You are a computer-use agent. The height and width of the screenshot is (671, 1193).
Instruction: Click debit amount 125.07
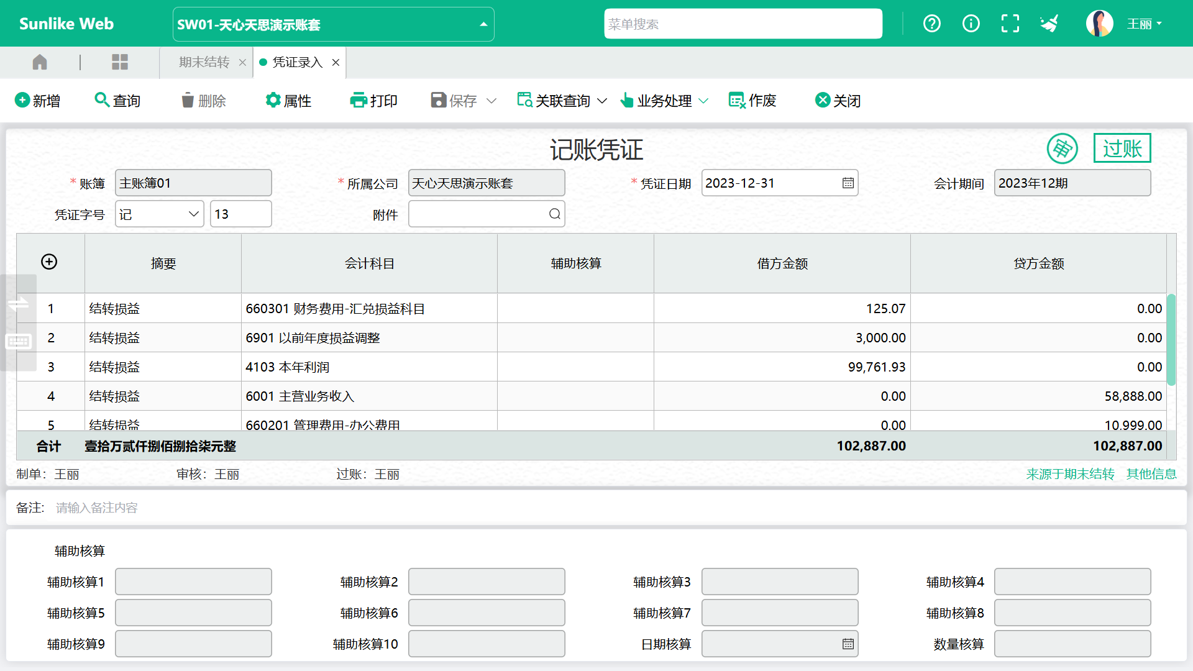(x=782, y=309)
